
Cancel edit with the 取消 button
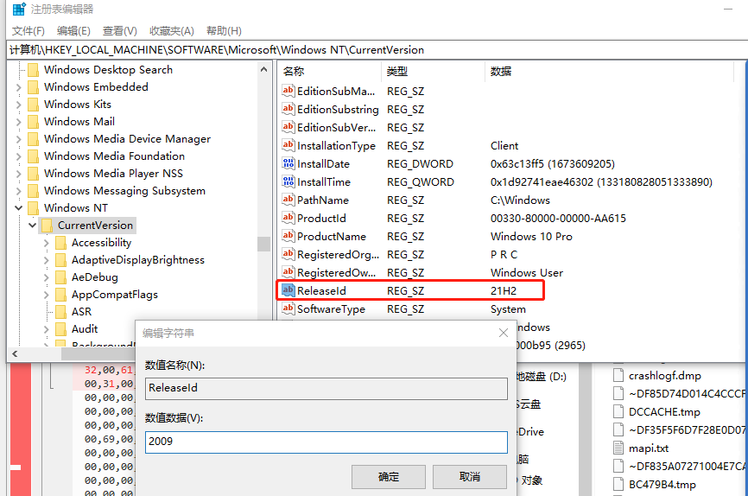click(x=469, y=476)
